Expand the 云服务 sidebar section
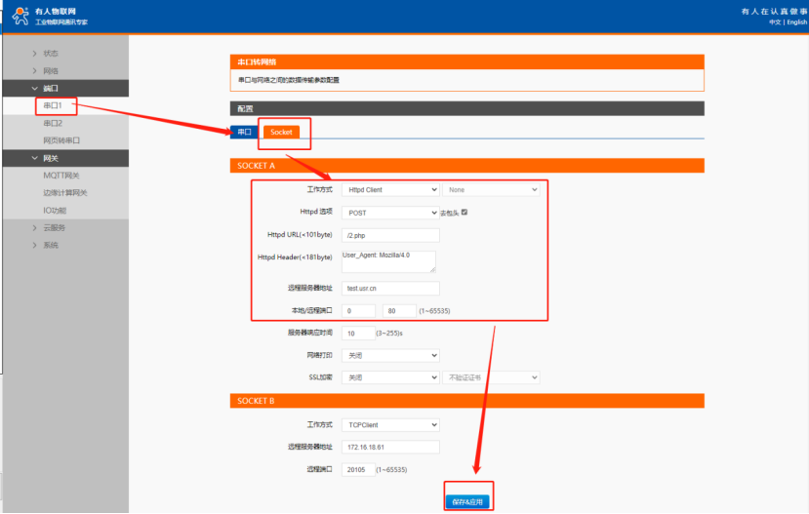This screenshot has width=809, height=514. click(54, 227)
